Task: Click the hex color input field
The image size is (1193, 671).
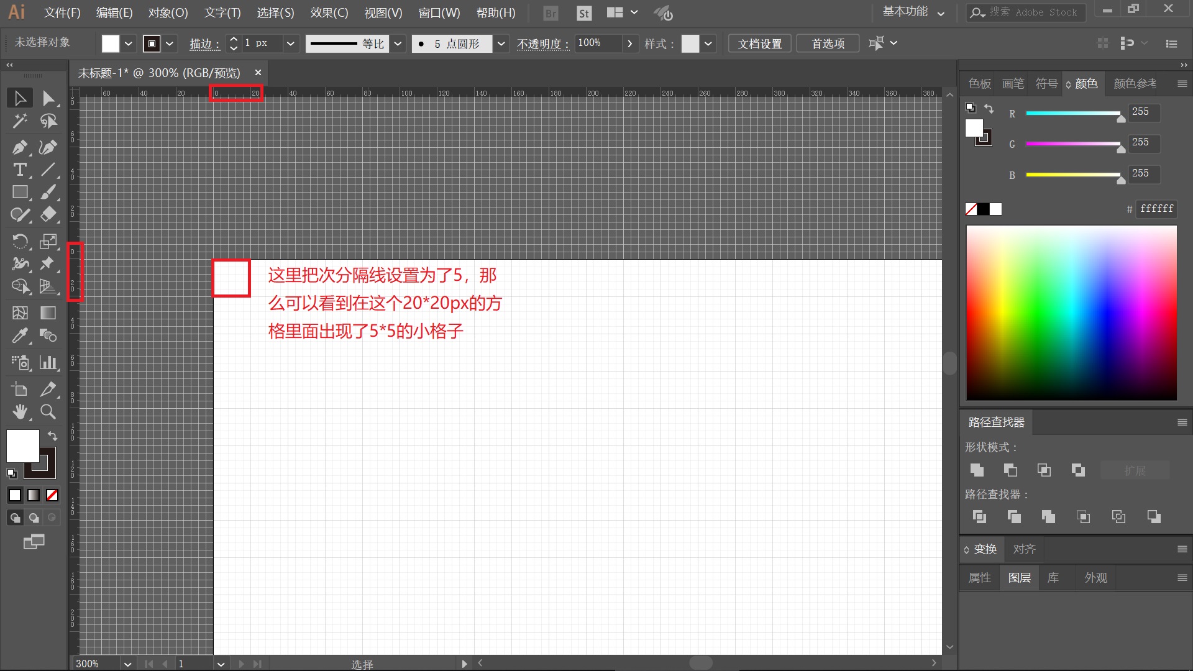Action: pyautogui.click(x=1156, y=209)
